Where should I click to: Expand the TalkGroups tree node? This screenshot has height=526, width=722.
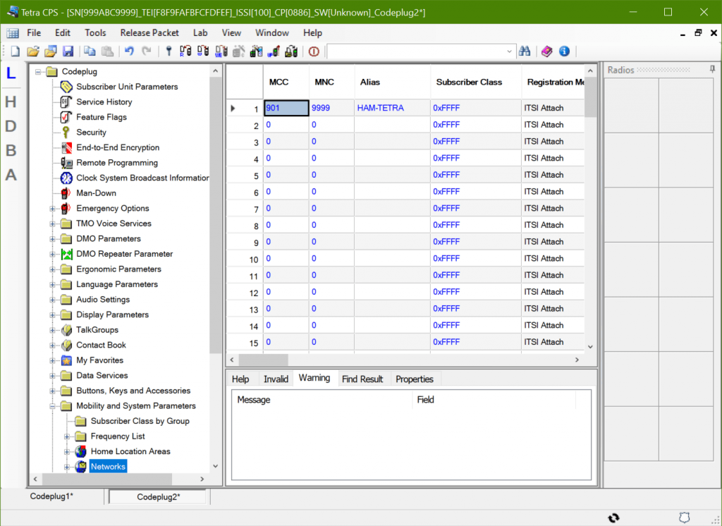coord(52,330)
